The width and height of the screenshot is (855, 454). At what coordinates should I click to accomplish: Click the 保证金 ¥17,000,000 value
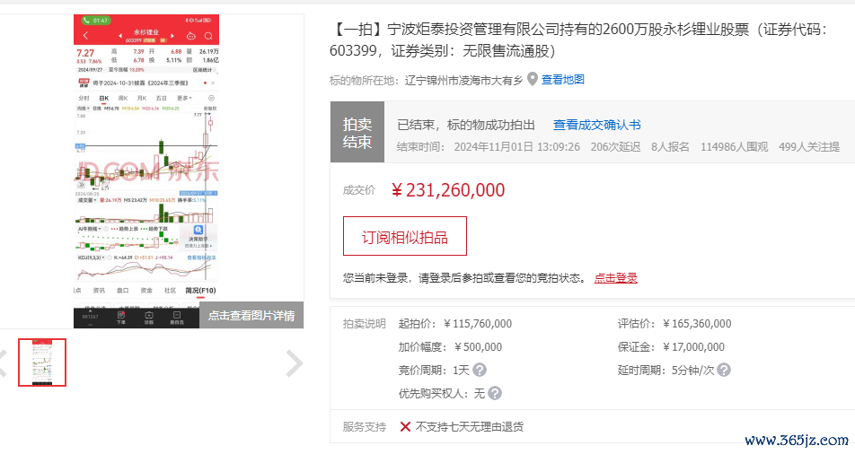(x=693, y=347)
